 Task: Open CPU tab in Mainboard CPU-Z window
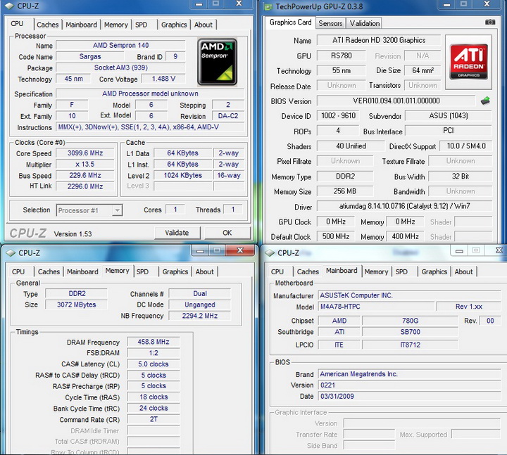pyautogui.click(x=277, y=272)
